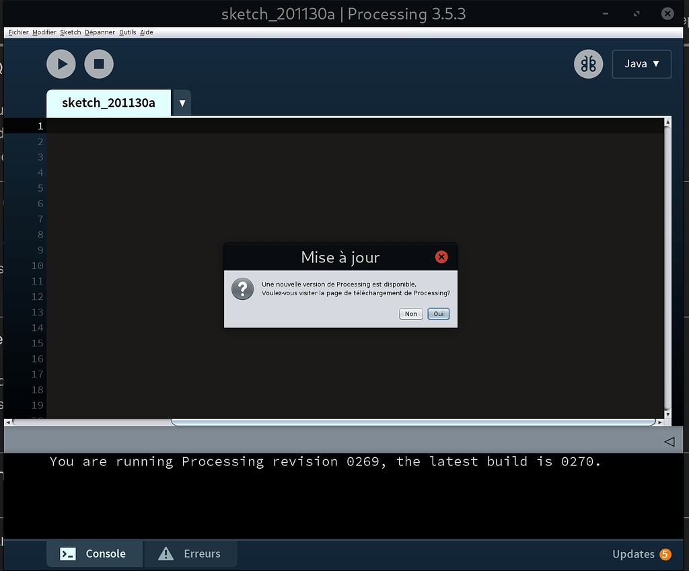Click Non to dismiss the update prompt

(x=410, y=313)
